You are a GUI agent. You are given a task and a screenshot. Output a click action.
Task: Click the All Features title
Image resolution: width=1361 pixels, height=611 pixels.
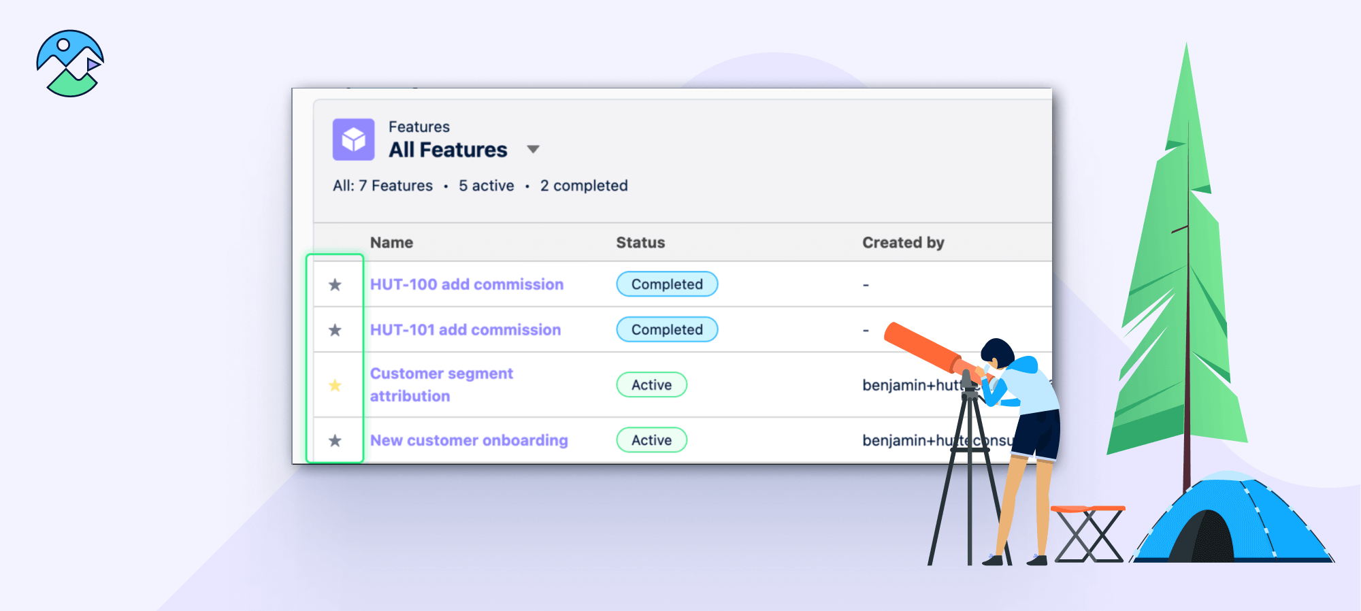pyautogui.click(x=448, y=150)
